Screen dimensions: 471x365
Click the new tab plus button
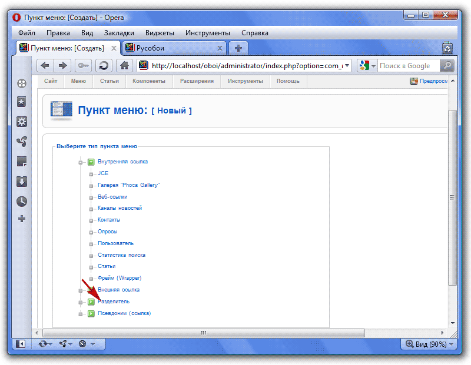238,48
